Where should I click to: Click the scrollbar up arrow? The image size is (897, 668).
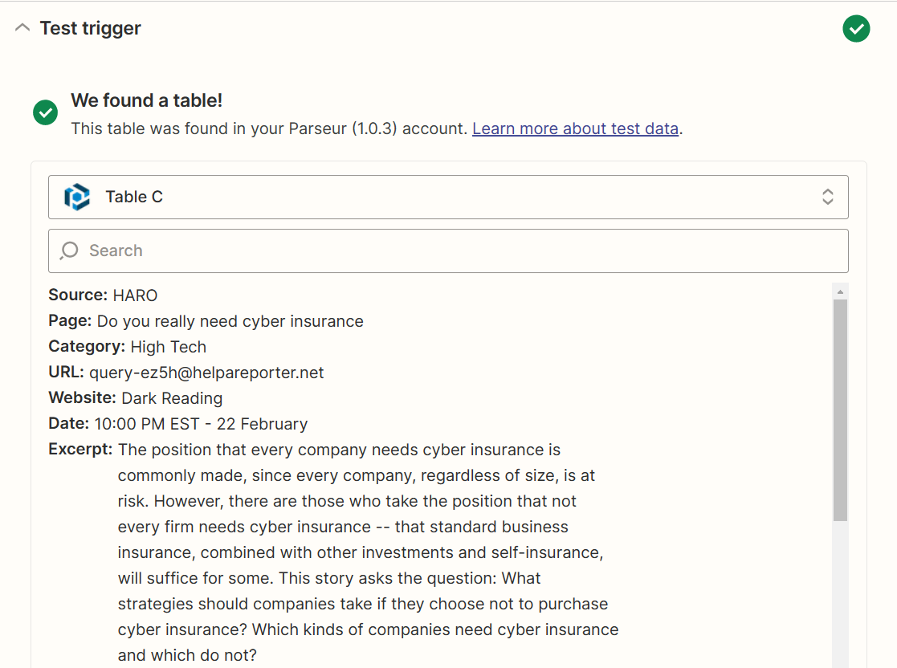click(x=840, y=290)
